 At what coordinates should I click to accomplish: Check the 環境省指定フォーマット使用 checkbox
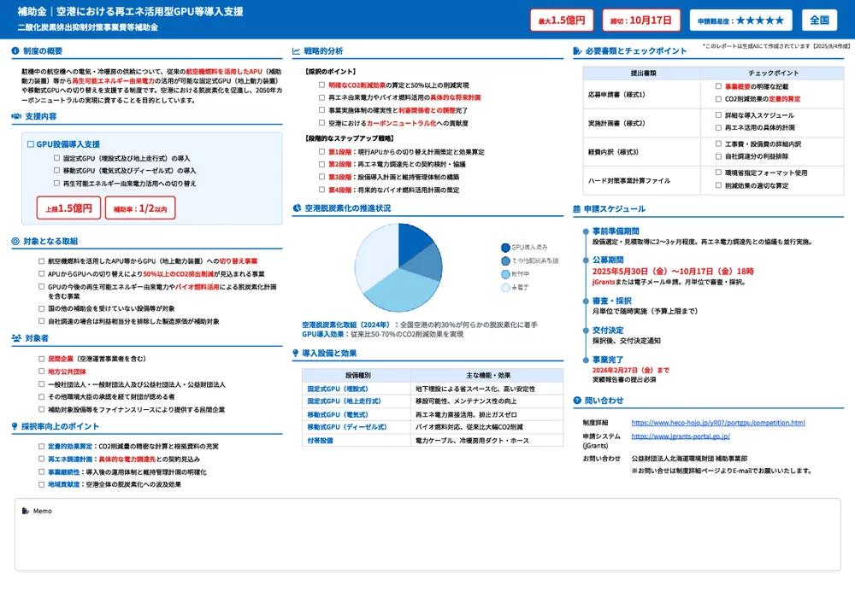click(x=718, y=173)
